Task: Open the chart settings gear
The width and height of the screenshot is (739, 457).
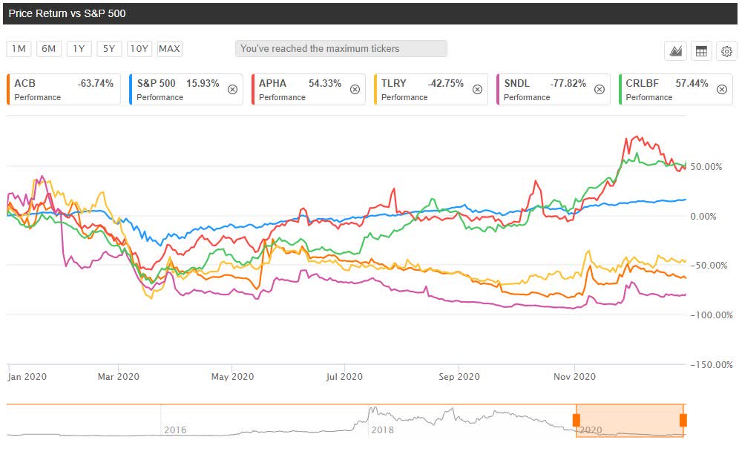Action: [x=726, y=50]
